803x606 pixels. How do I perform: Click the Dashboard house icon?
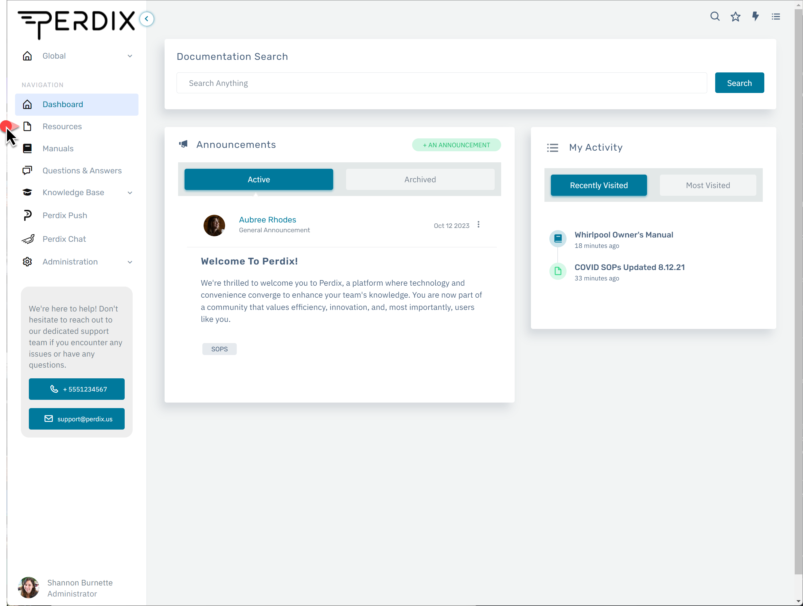click(x=27, y=104)
